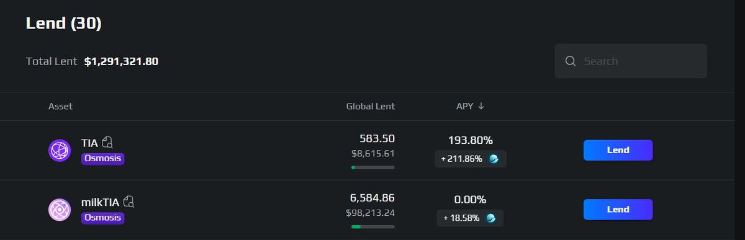This screenshot has width=745, height=240.
Task: Open TIA asset details document icon
Action: point(107,142)
